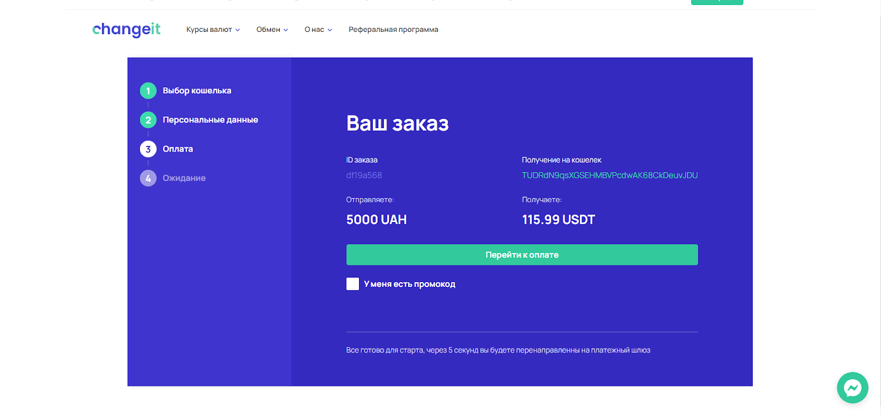The width and height of the screenshot is (881, 415).
Task: Click the 'Ваш заказ' heading
Action: (x=398, y=123)
